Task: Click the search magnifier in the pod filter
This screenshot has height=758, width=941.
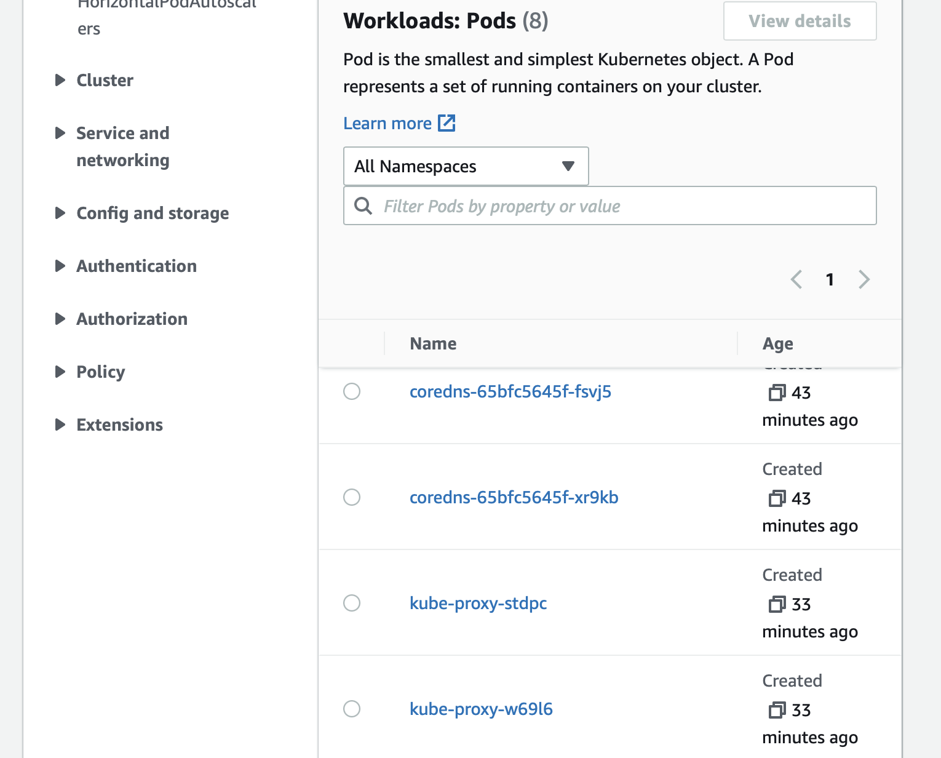Action: (363, 206)
